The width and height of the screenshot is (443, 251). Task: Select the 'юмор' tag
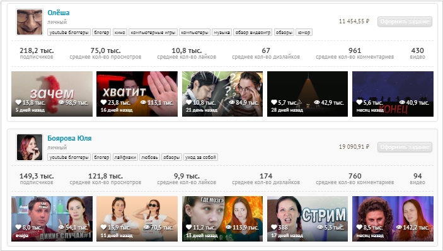point(304,33)
